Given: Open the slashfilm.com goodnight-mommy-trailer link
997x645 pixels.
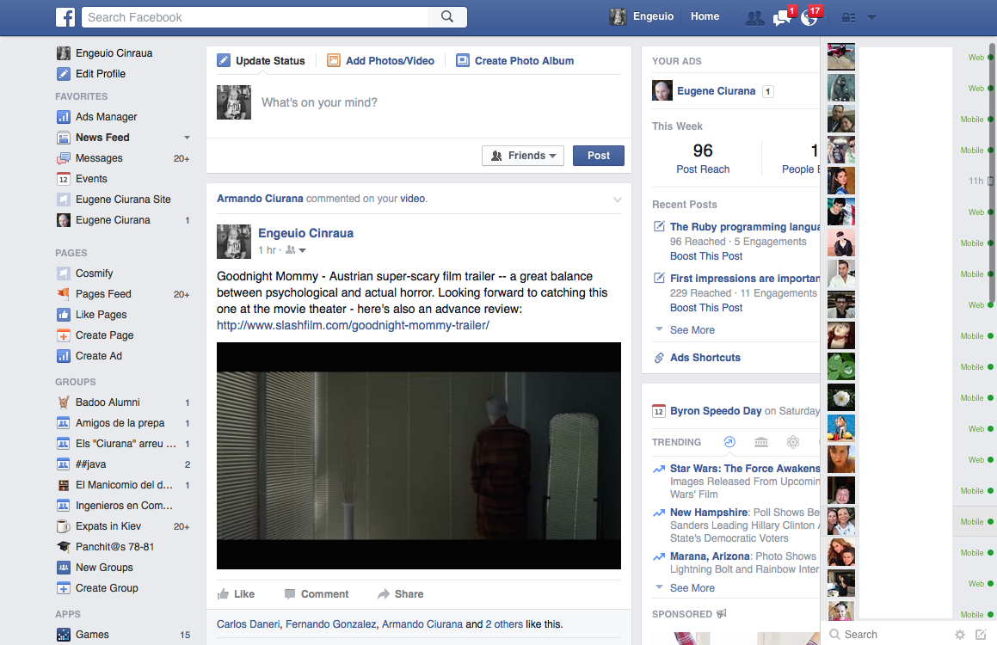Looking at the screenshot, I should [x=353, y=325].
